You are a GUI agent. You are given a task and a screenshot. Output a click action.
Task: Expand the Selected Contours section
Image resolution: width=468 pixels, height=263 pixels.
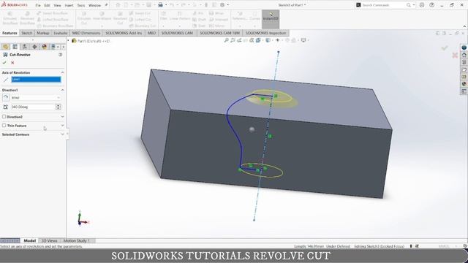(62, 134)
